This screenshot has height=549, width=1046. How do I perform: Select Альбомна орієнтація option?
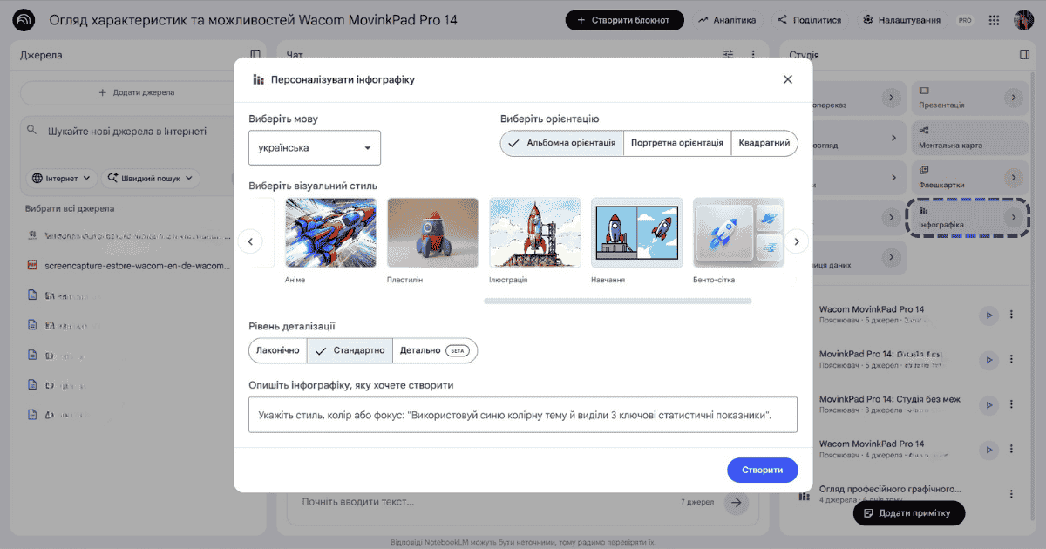click(x=562, y=143)
